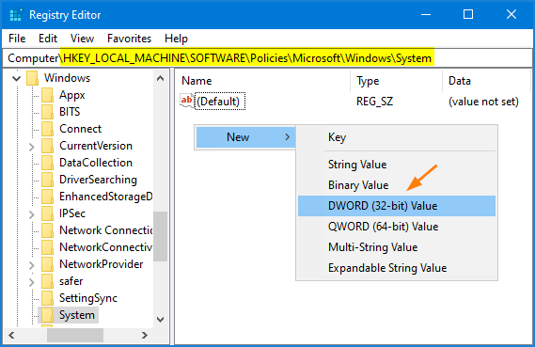
Task: Click the Connect folder icon
Action: point(47,129)
